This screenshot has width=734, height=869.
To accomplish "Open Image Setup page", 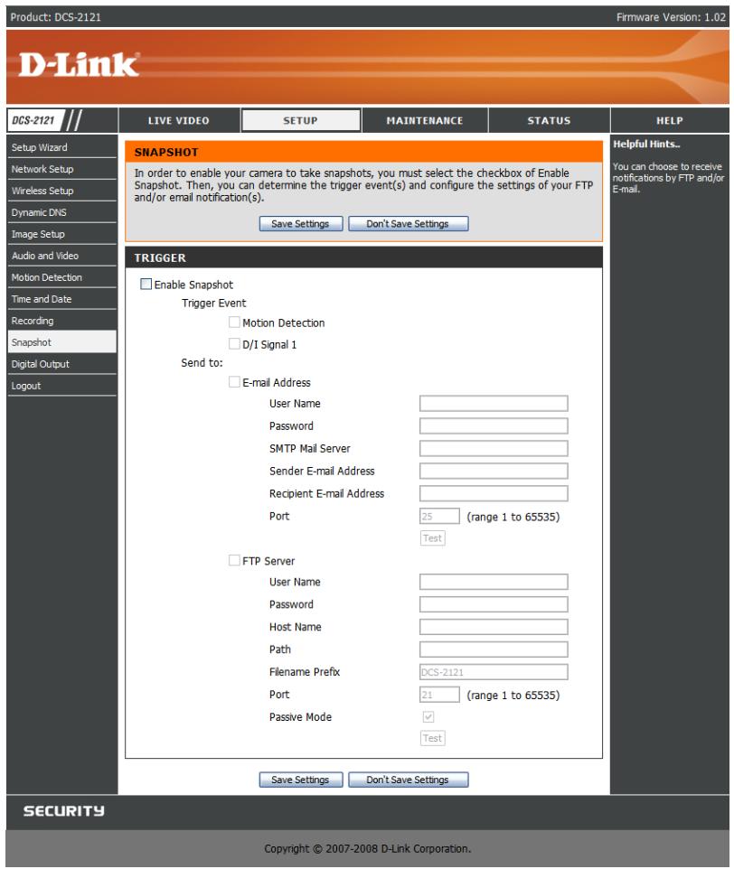I will (62, 234).
